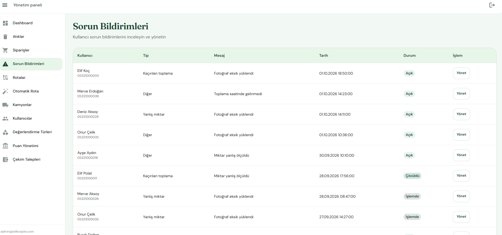The width and height of the screenshot is (502, 235).
Task: Click the Kullanıcılar people icon
Action: pyautogui.click(x=5, y=119)
